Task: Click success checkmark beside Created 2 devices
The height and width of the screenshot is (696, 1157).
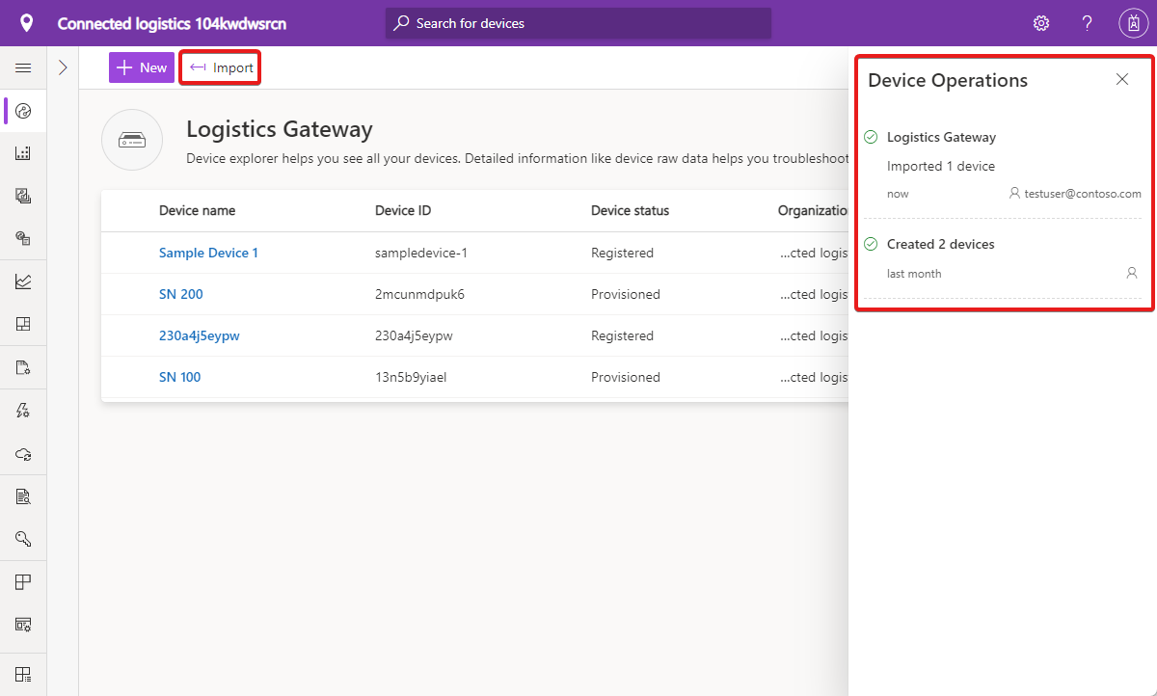Action: 871,244
